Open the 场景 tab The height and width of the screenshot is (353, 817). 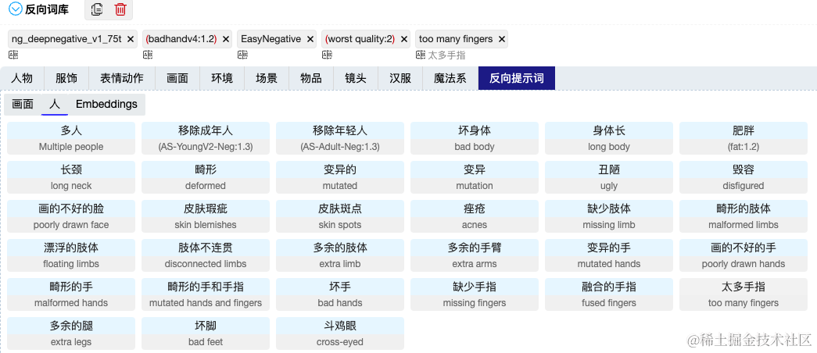click(x=267, y=78)
